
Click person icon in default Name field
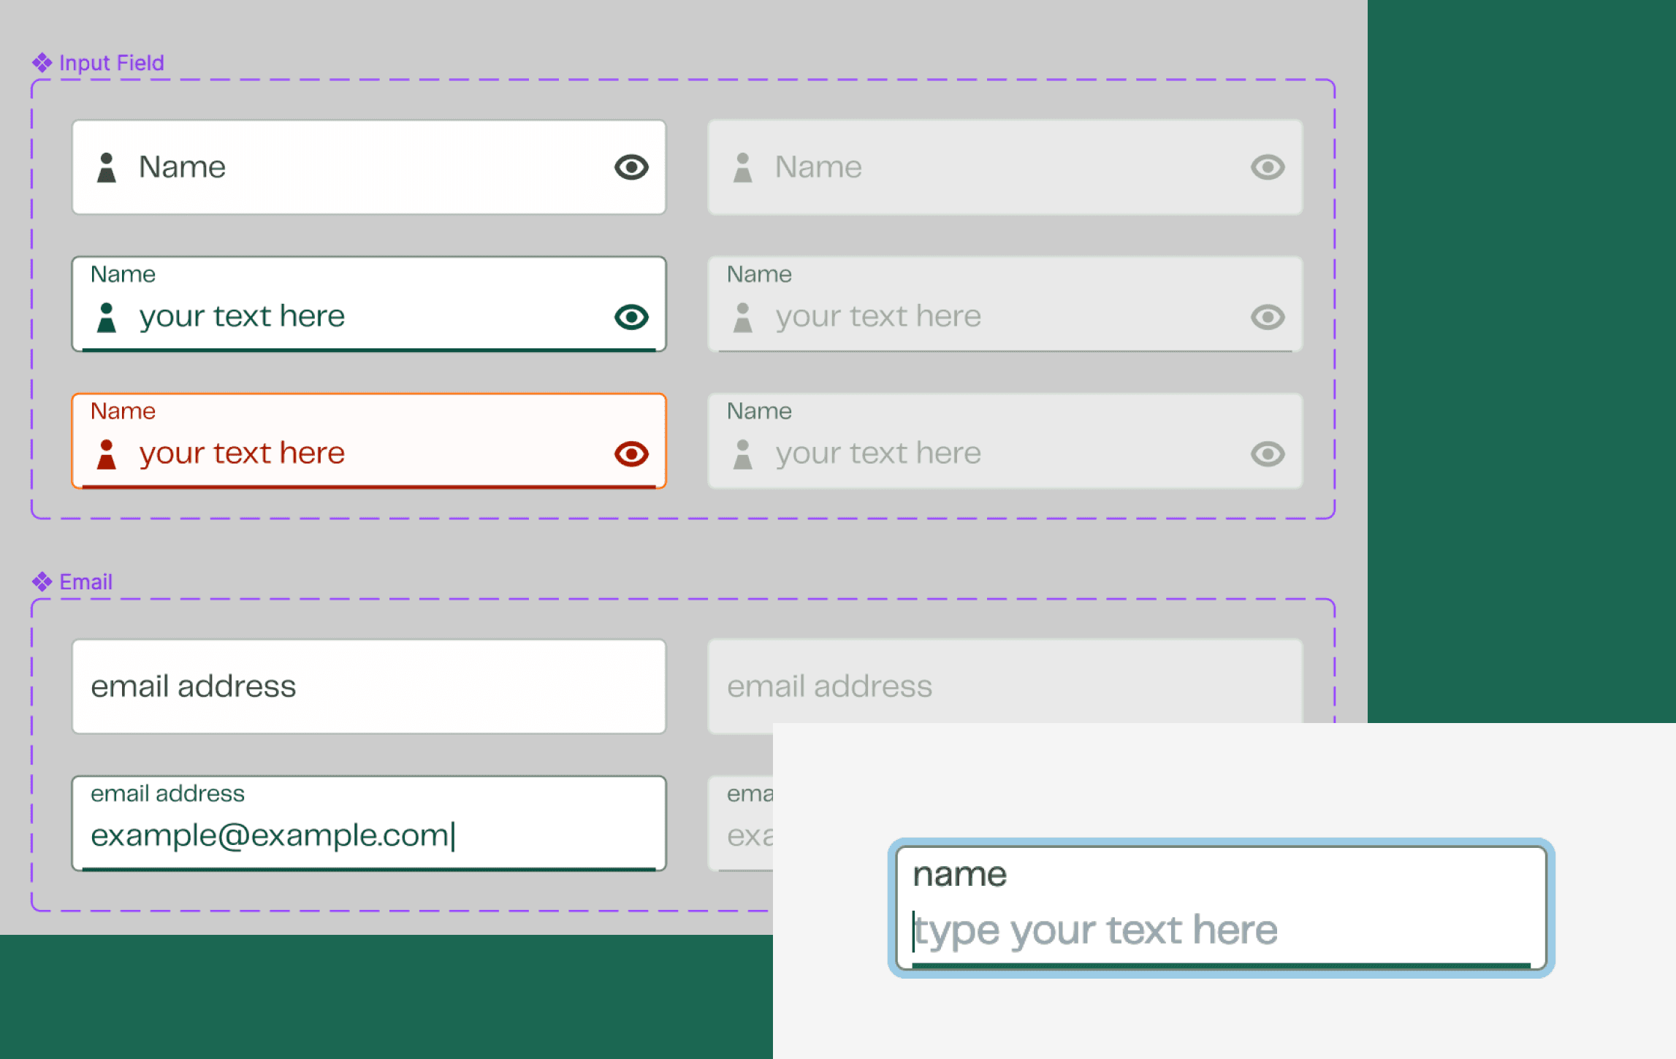(107, 168)
